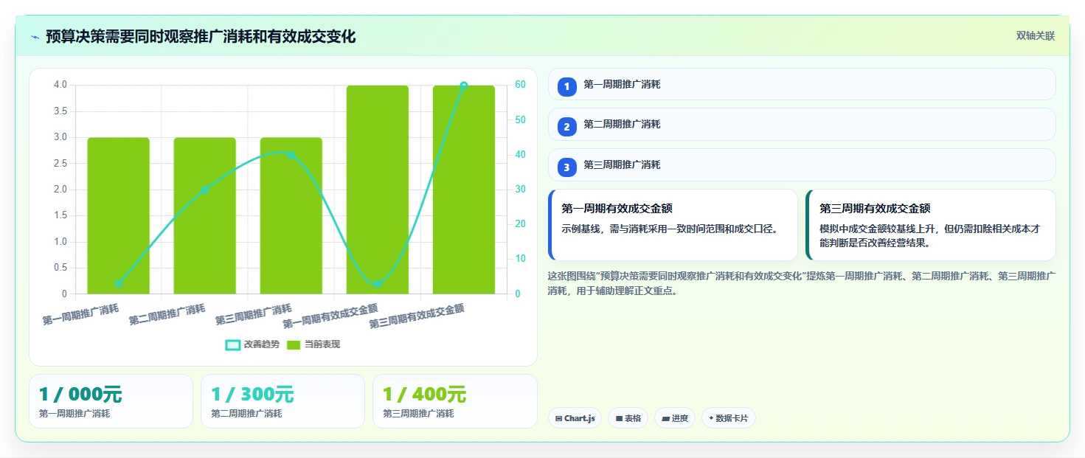Image resolution: width=1085 pixels, height=458 pixels.
Task: Toggle the 改善趋势 legend item
Action: [x=252, y=344]
